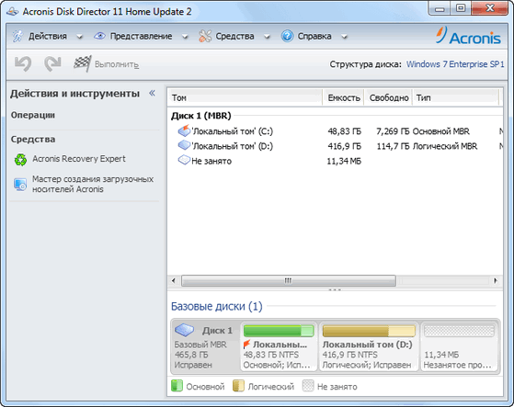Click the bootable media builder wizard icon
The width and height of the screenshot is (514, 407).
click(20, 184)
